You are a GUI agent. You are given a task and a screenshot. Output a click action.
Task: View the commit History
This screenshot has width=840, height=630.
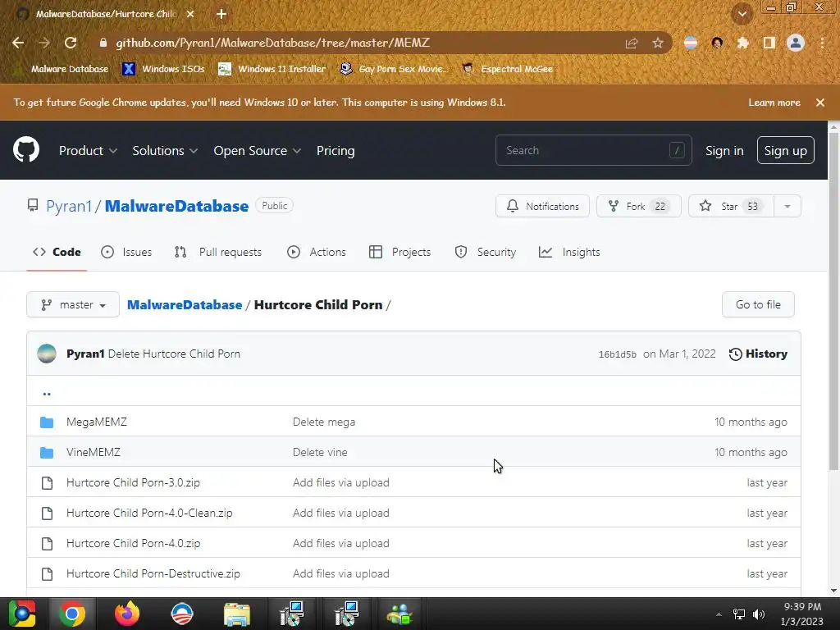[758, 354]
